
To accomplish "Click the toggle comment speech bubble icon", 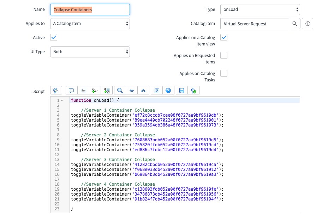I will point(72,90).
